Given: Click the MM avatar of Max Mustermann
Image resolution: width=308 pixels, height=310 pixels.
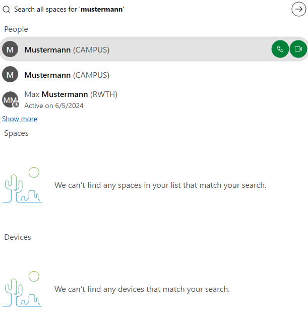Looking at the screenshot, I should tap(10, 99).
